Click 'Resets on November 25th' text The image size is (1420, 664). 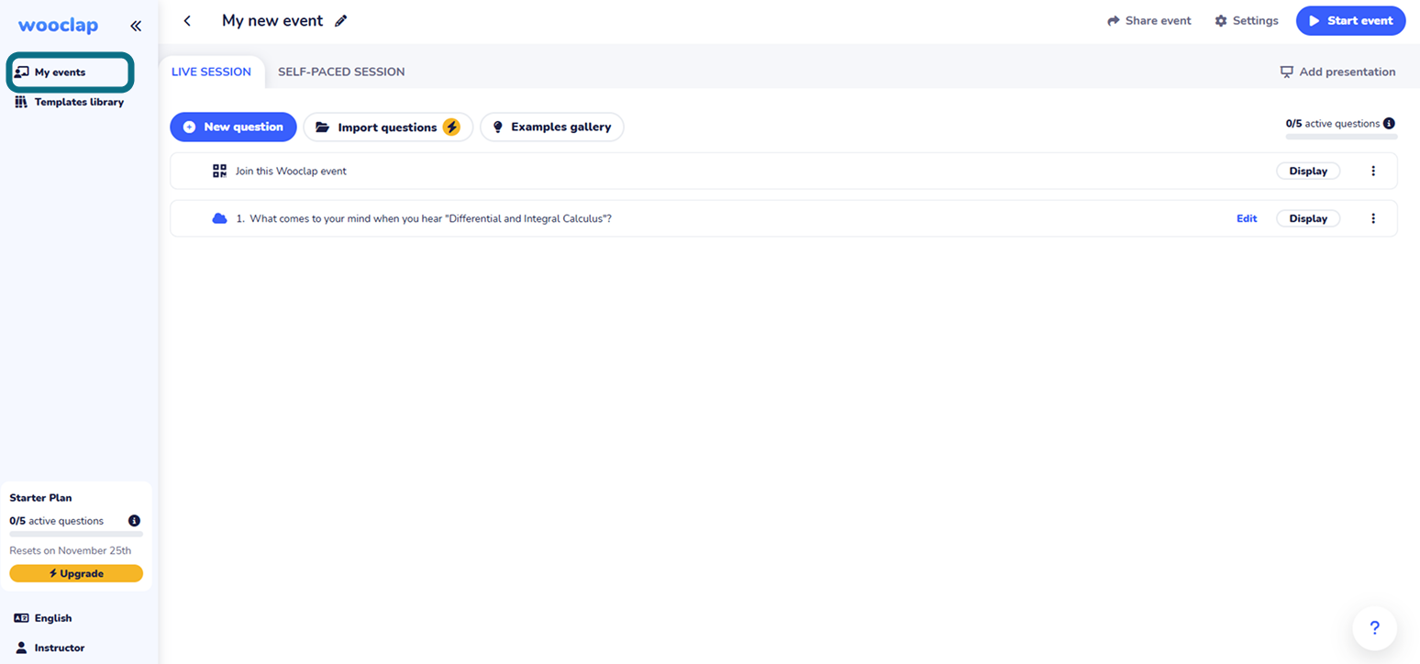71,550
